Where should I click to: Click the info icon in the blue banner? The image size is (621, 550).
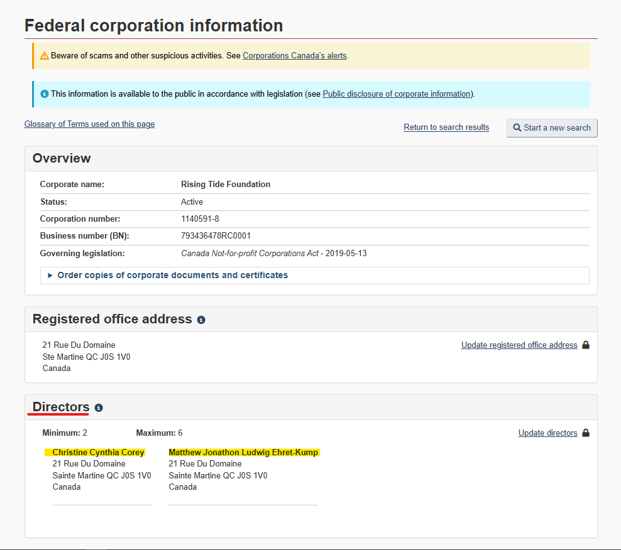pyautogui.click(x=44, y=94)
